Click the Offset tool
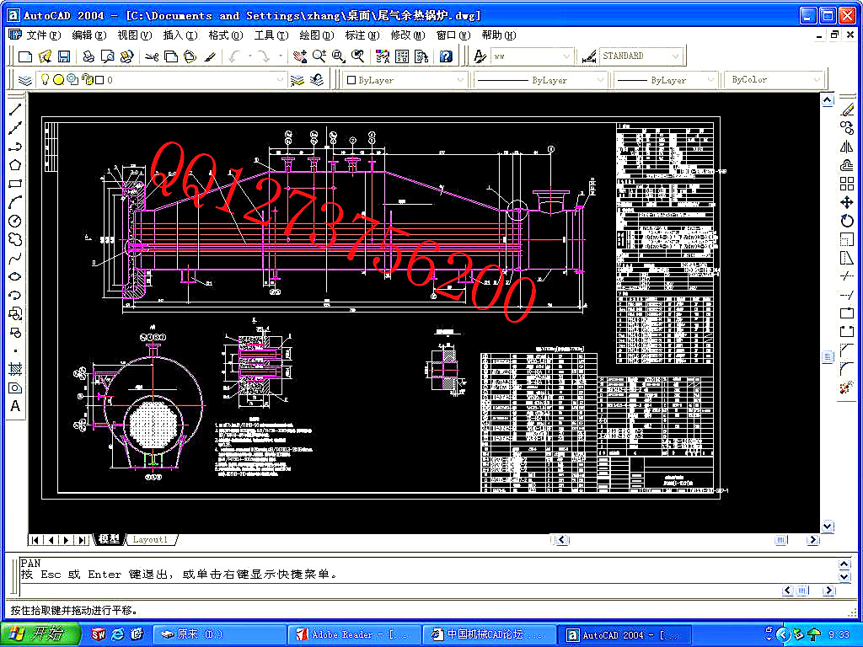Image resolution: width=863 pixels, height=647 pixels. (x=847, y=165)
